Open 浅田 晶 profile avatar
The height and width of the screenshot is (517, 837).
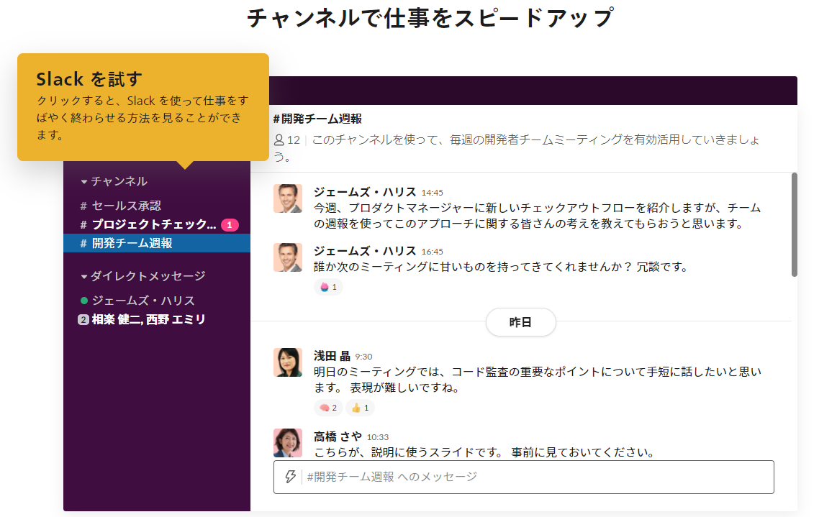point(288,362)
